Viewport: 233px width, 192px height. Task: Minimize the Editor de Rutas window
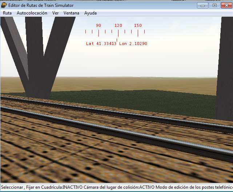tap(202, 5)
